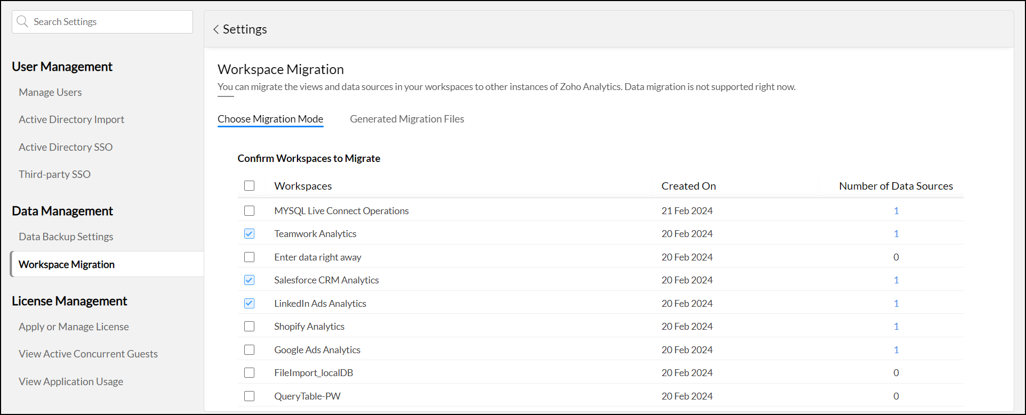Go to Active Directory Import

tap(71, 120)
